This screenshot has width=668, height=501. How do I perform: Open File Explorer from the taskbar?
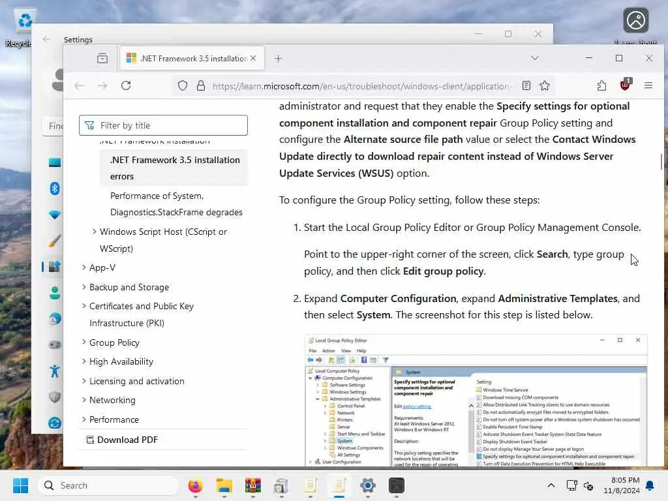[224, 485]
